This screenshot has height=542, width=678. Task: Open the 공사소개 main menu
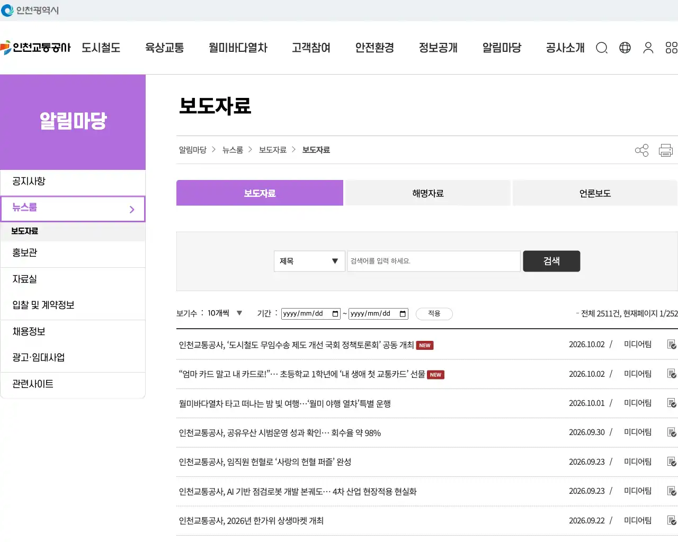pos(566,48)
